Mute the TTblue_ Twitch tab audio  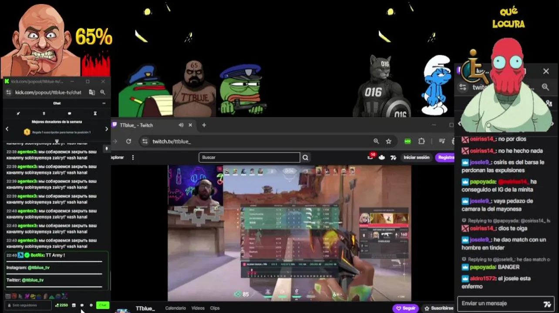coord(181,125)
